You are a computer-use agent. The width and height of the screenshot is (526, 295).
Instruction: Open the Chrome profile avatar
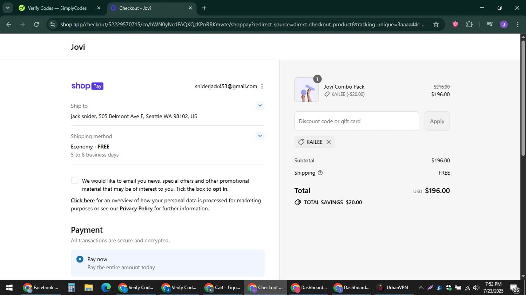tap(504, 24)
